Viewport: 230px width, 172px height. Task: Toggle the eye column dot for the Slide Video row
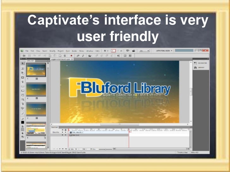63,132
